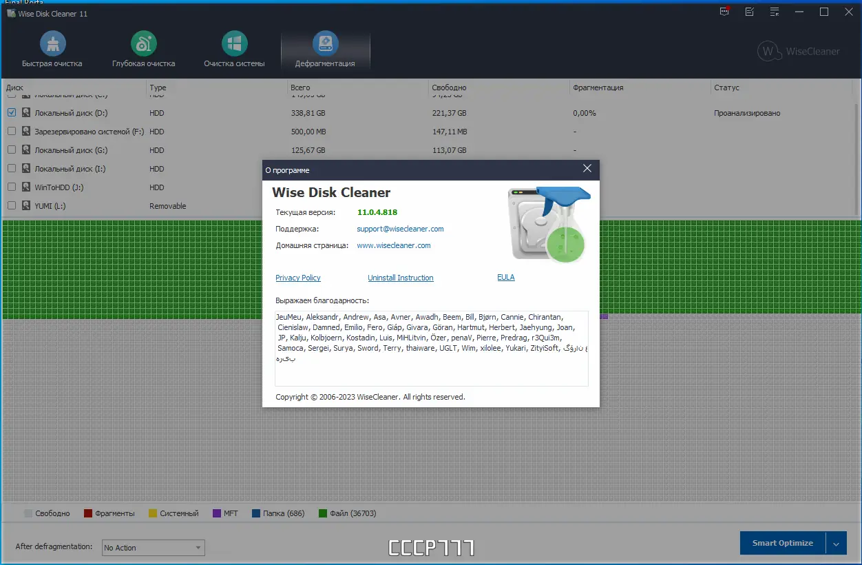Click the WiseCleaner logo
The image size is (862, 565).
pyautogui.click(x=799, y=51)
